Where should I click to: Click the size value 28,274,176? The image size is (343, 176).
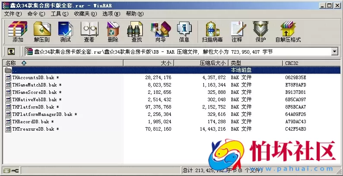pyautogui.click(x=158, y=77)
